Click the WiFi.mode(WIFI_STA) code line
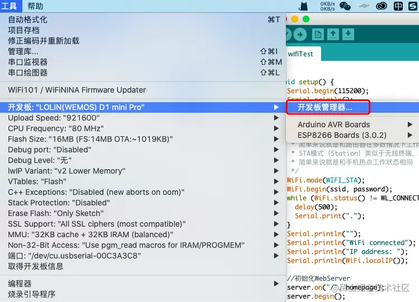419x302 pixels. coord(326,180)
